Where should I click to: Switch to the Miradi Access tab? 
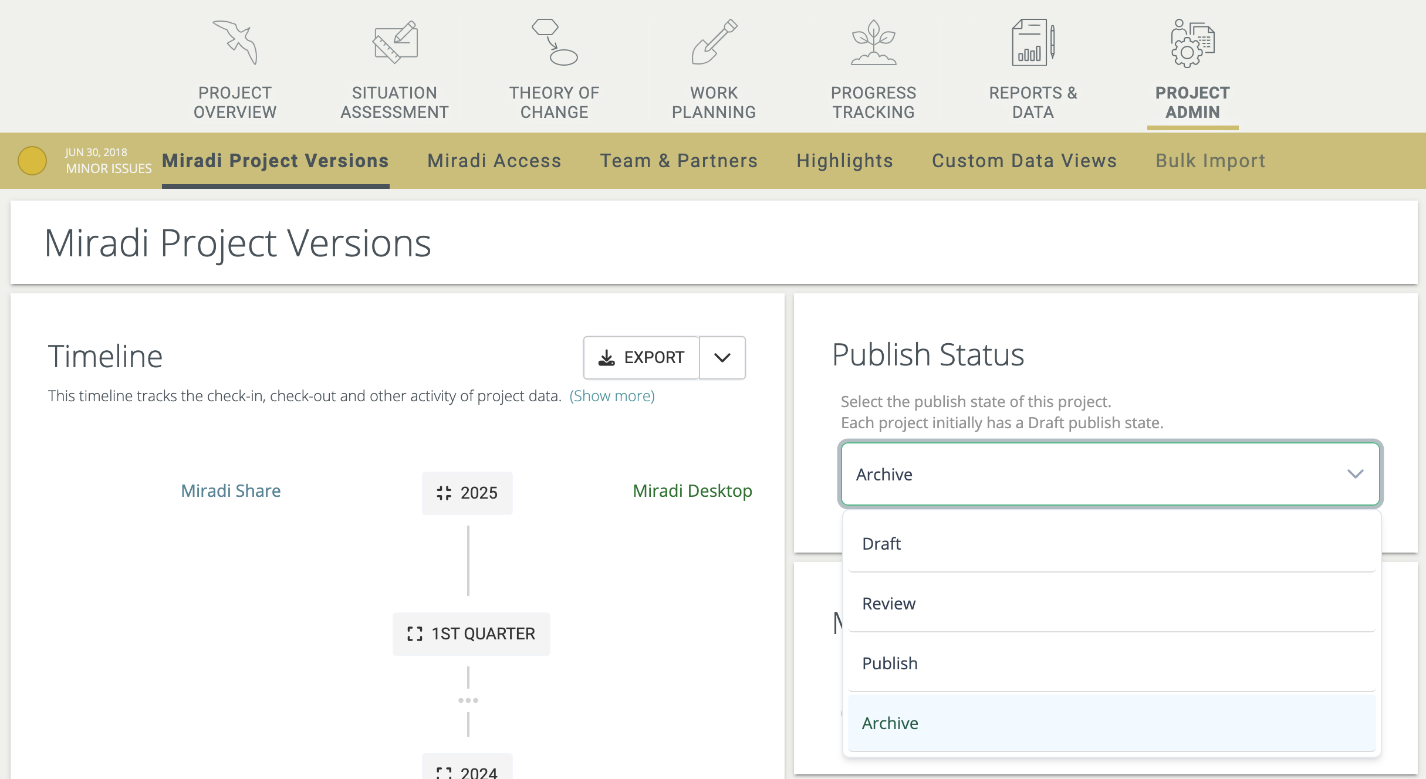click(x=494, y=160)
